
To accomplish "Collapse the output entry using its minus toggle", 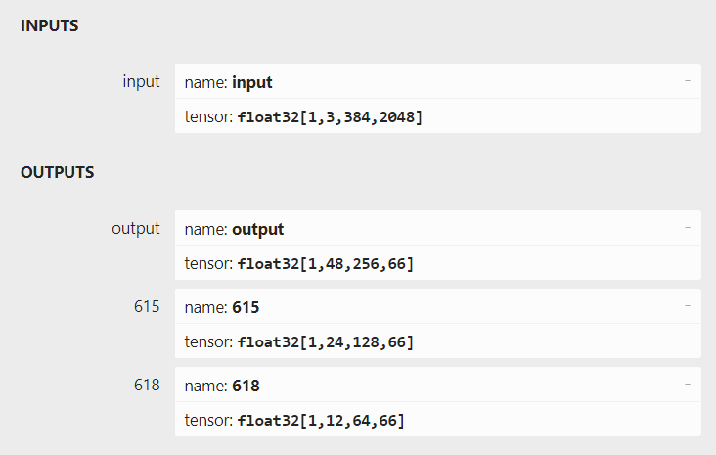I will click(x=688, y=228).
